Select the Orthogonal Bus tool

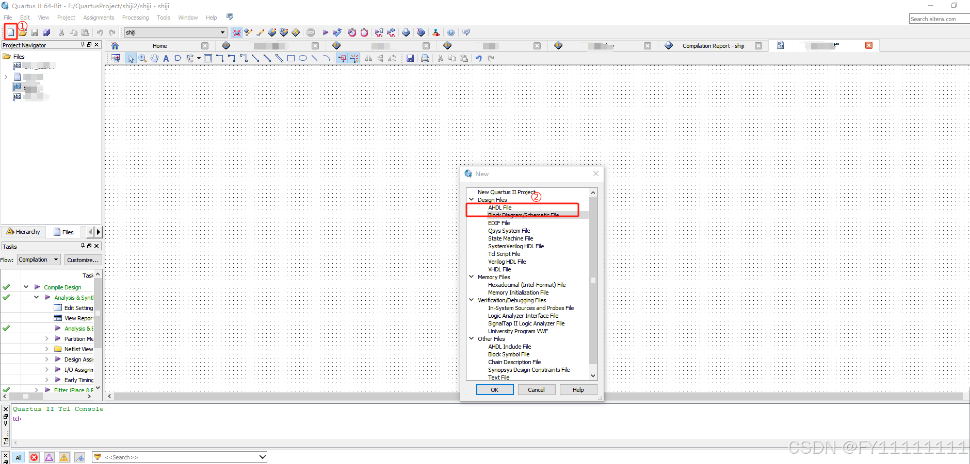pyautogui.click(x=232, y=58)
